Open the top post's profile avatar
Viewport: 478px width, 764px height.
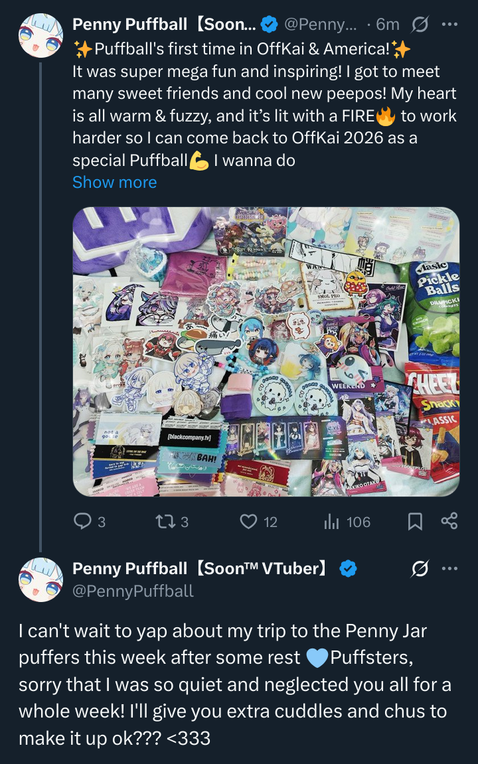(x=40, y=36)
